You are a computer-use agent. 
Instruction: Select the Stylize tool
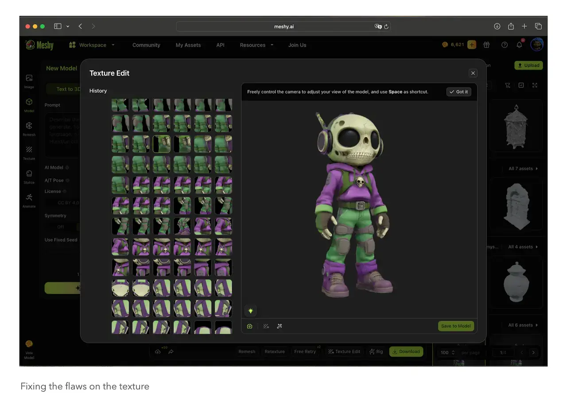[29, 177]
